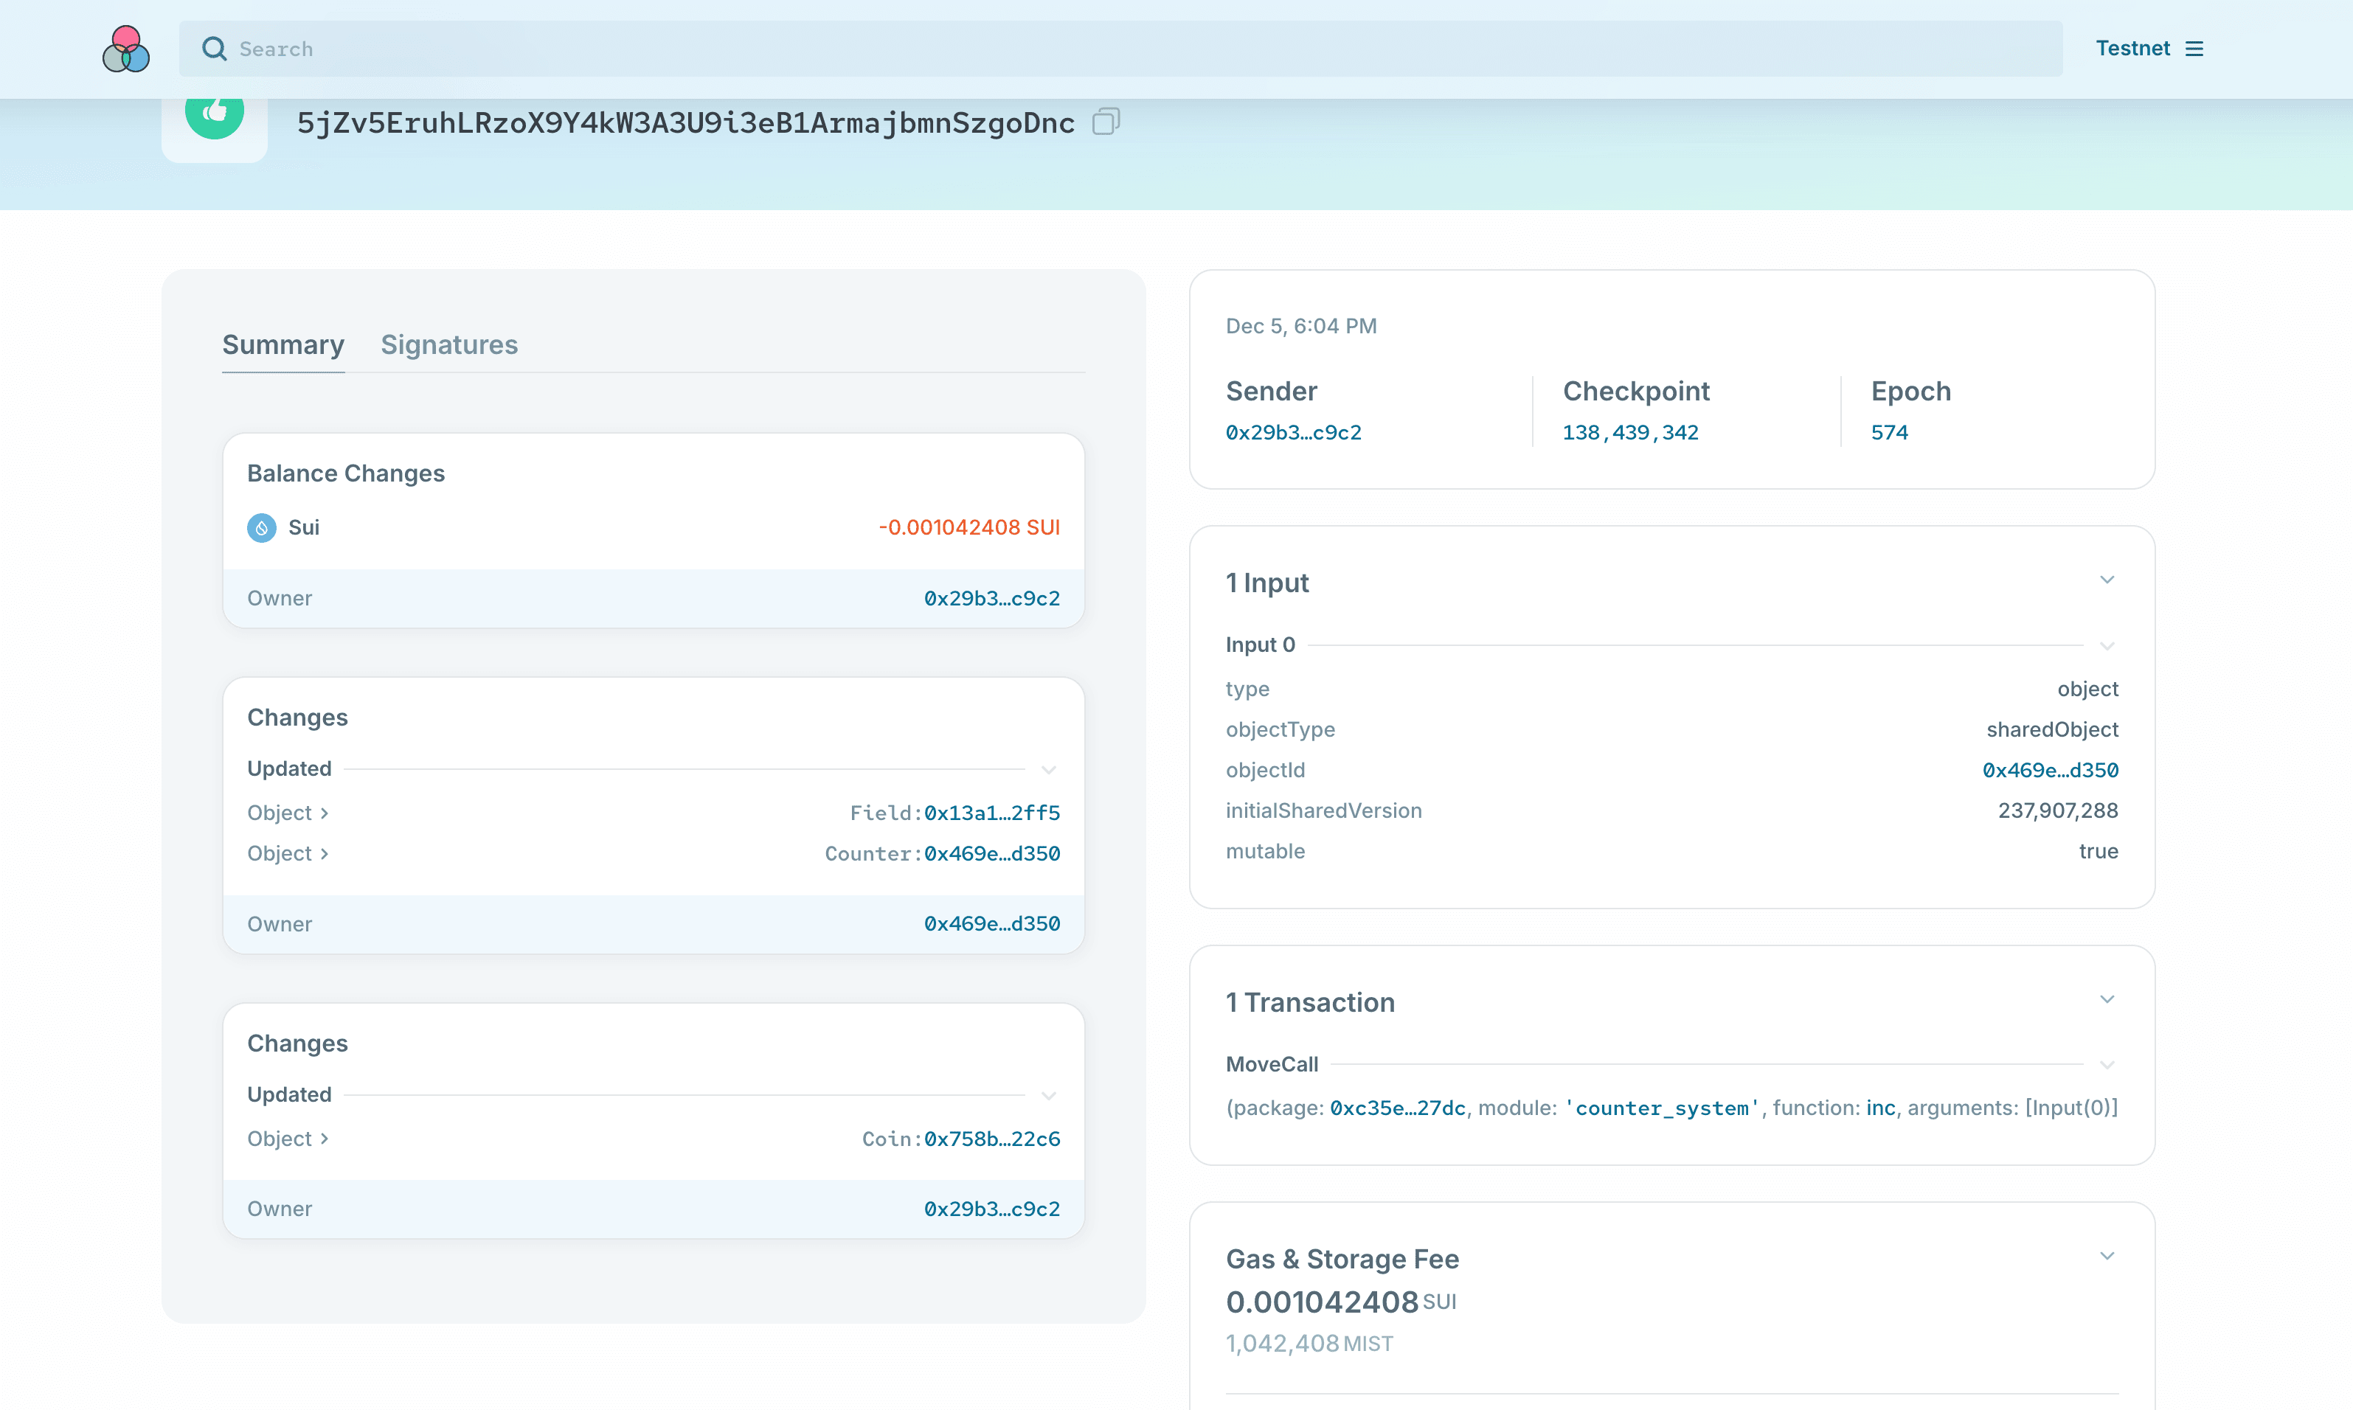2353x1410 pixels.
Task: Open Balance Changes owner 0x29b3...c9c2 link
Action: point(992,599)
